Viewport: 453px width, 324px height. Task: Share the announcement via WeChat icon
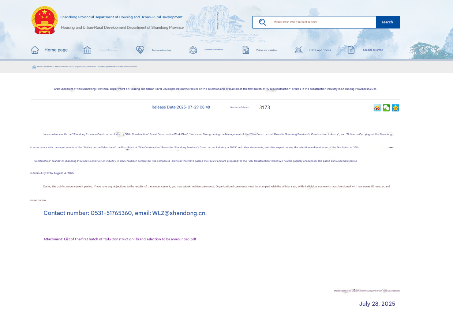(386, 108)
